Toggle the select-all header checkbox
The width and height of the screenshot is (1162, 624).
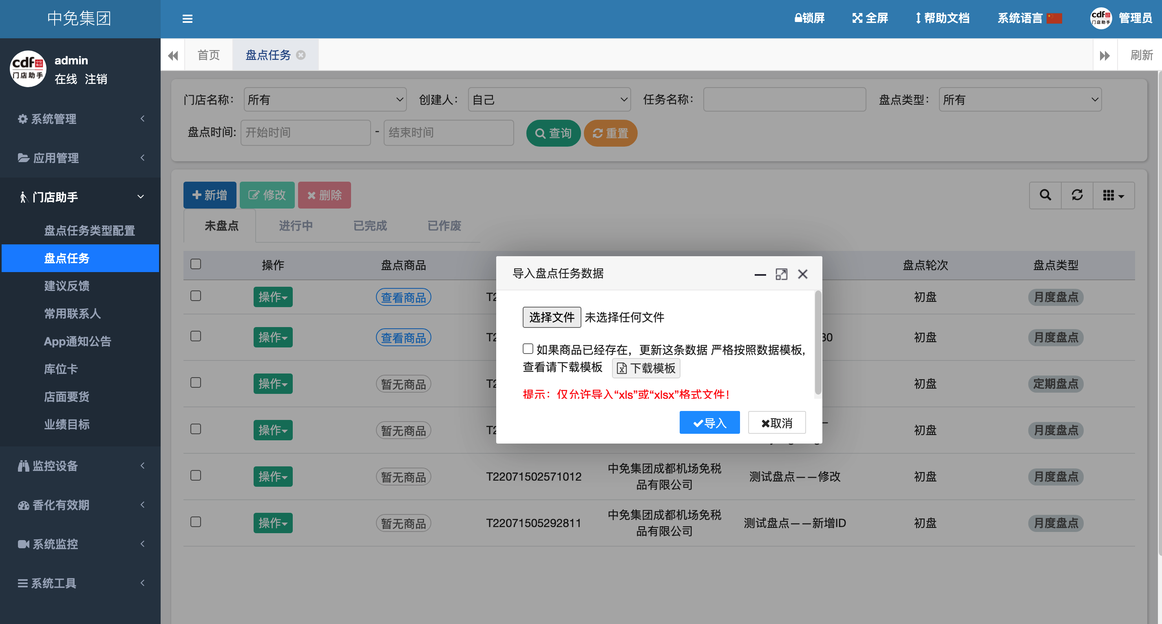click(x=195, y=264)
